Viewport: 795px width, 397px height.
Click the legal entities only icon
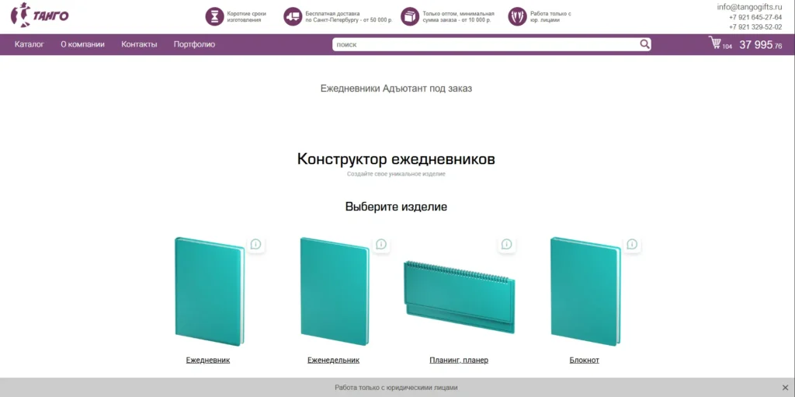click(517, 17)
